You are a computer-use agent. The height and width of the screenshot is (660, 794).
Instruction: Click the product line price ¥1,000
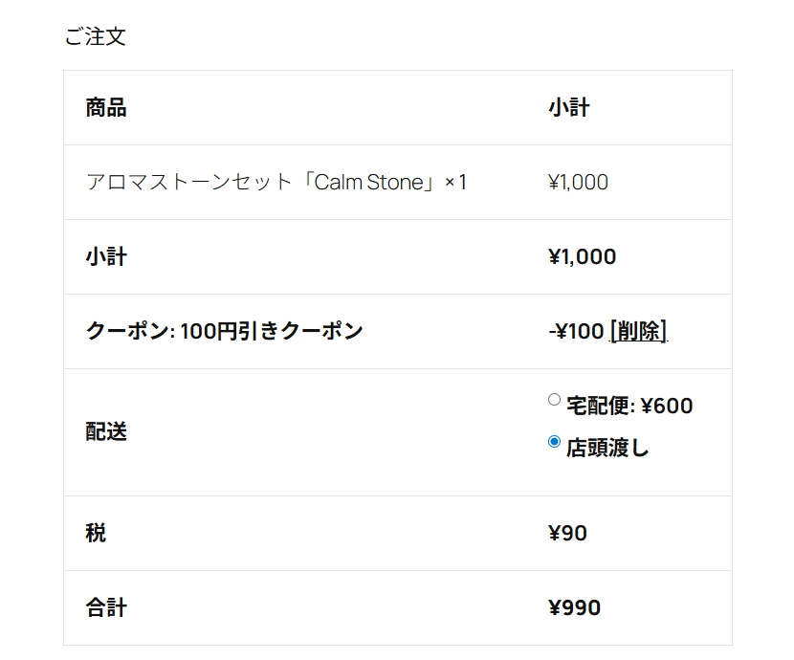[578, 182]
